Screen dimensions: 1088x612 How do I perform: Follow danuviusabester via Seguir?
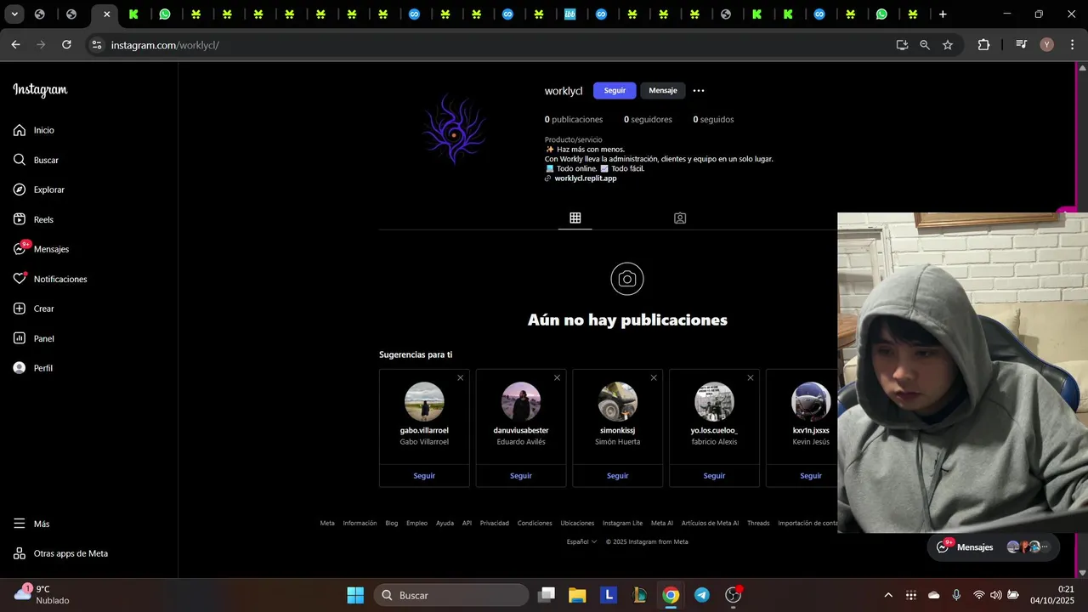(521, 476)
